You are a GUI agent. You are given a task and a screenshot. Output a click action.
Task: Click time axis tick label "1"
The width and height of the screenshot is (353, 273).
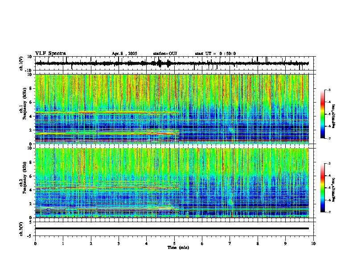[x=63, y=244]
